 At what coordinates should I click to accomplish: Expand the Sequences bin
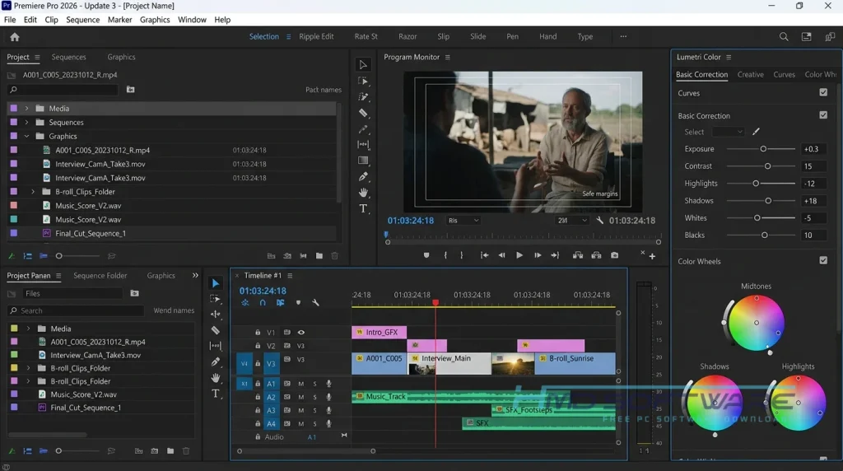(x=26, y=123)
